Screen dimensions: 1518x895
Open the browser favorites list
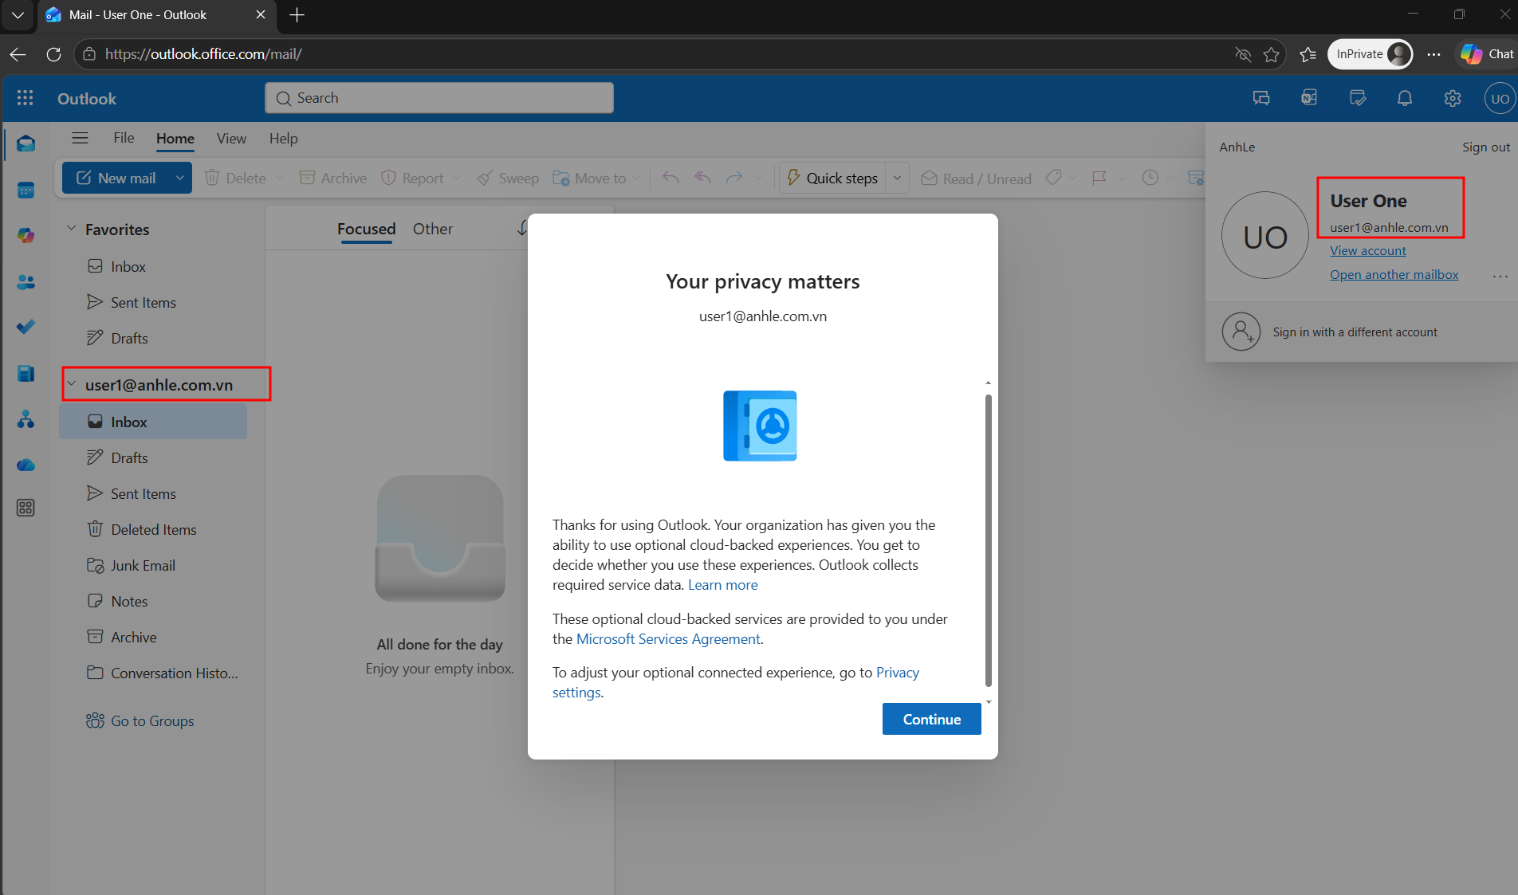tap(1308, 54)
